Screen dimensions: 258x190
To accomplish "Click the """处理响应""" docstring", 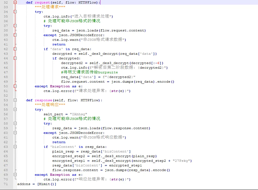I will [50, 105].
